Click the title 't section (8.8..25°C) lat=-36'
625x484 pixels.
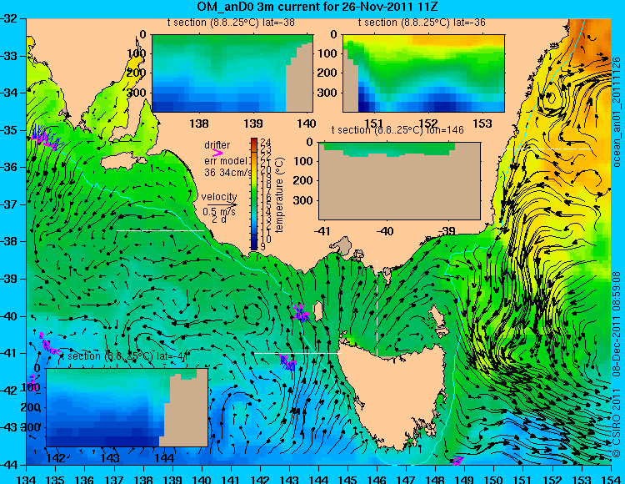(422, 23)
